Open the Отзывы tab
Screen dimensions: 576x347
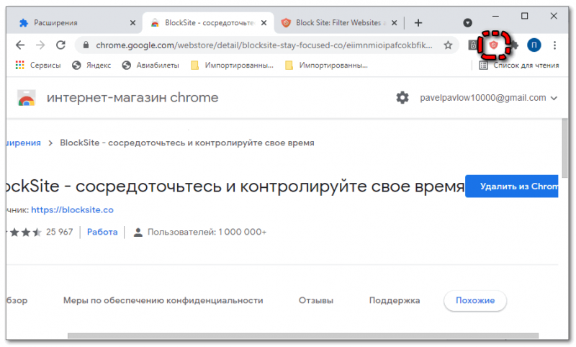tap(316, 300)
